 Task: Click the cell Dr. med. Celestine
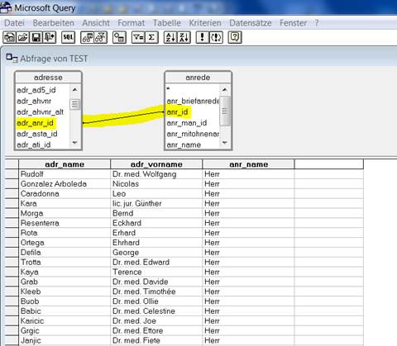[156, 311]
